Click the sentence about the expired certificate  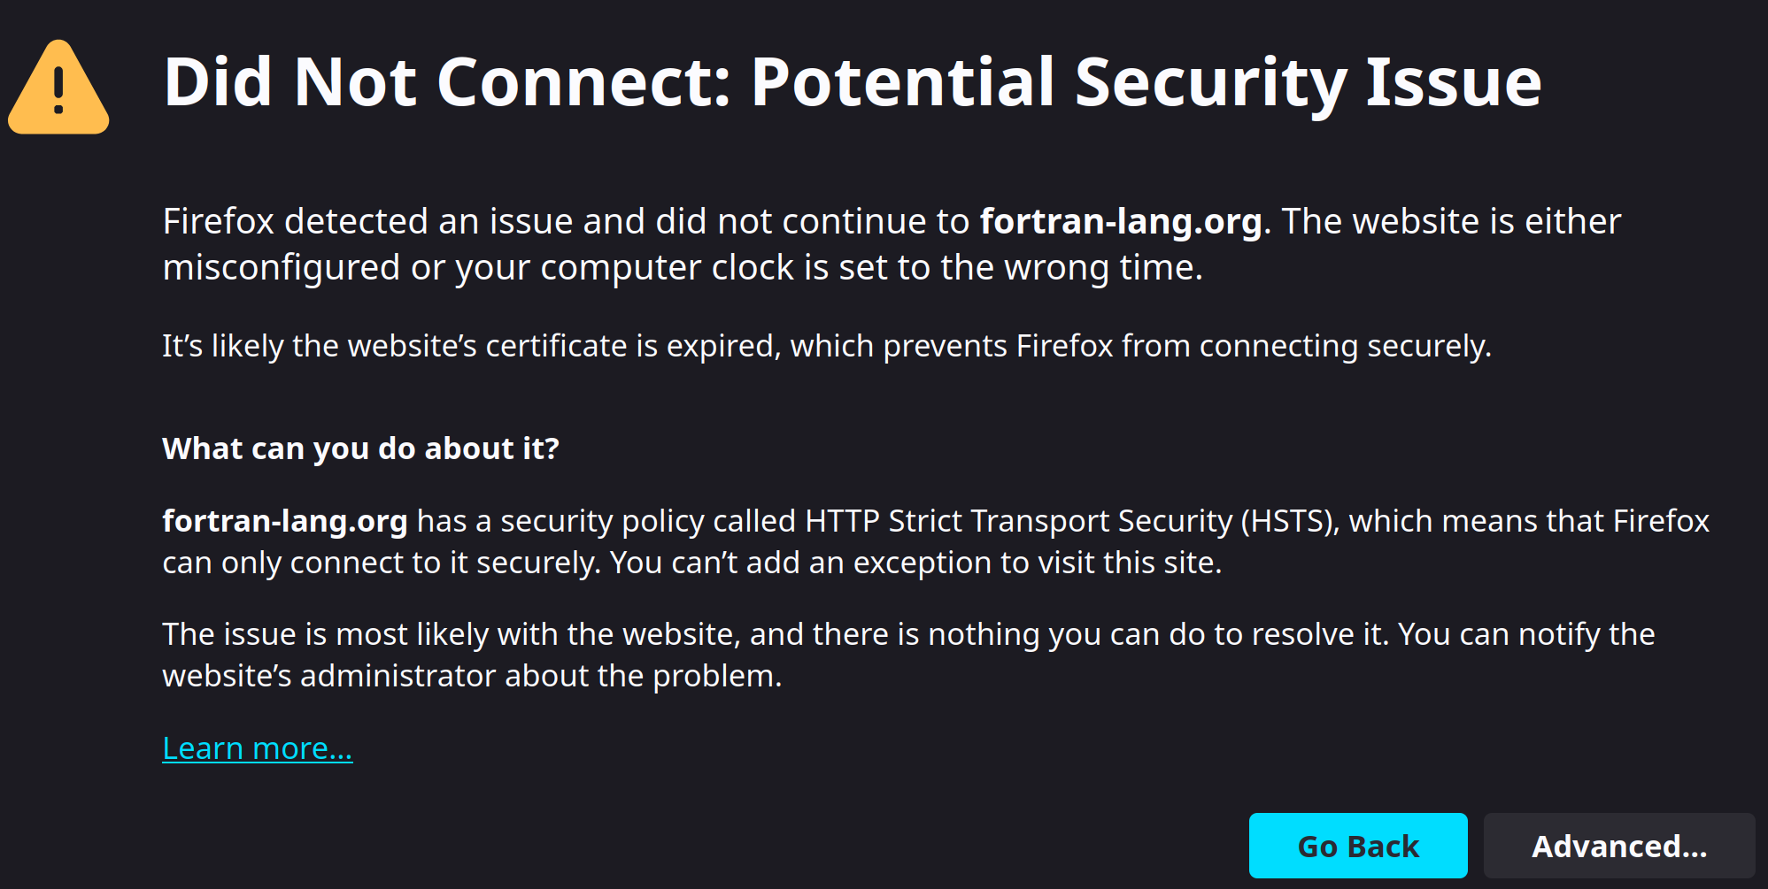pyautogui.click(x=826, y=346)
